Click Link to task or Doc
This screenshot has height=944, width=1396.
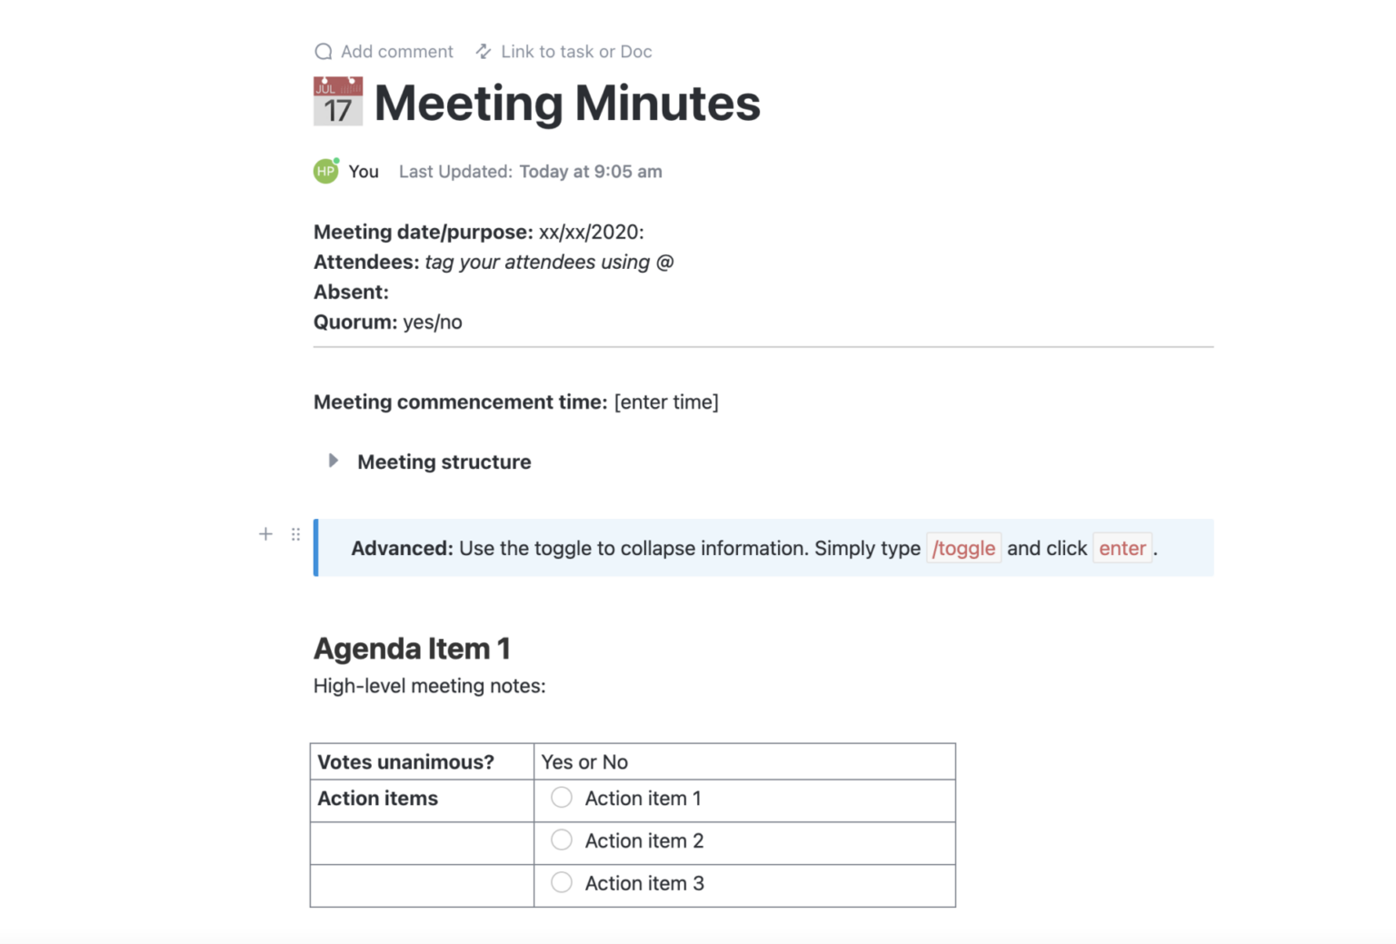tap(576, 52)
